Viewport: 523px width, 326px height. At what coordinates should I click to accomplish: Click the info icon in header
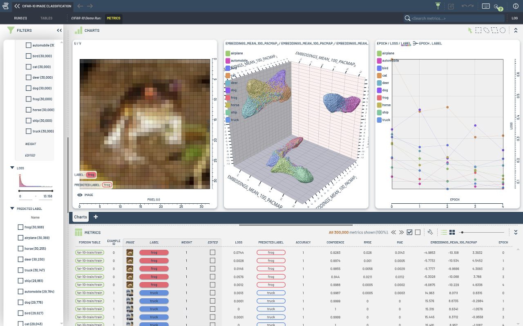point(515,6)
